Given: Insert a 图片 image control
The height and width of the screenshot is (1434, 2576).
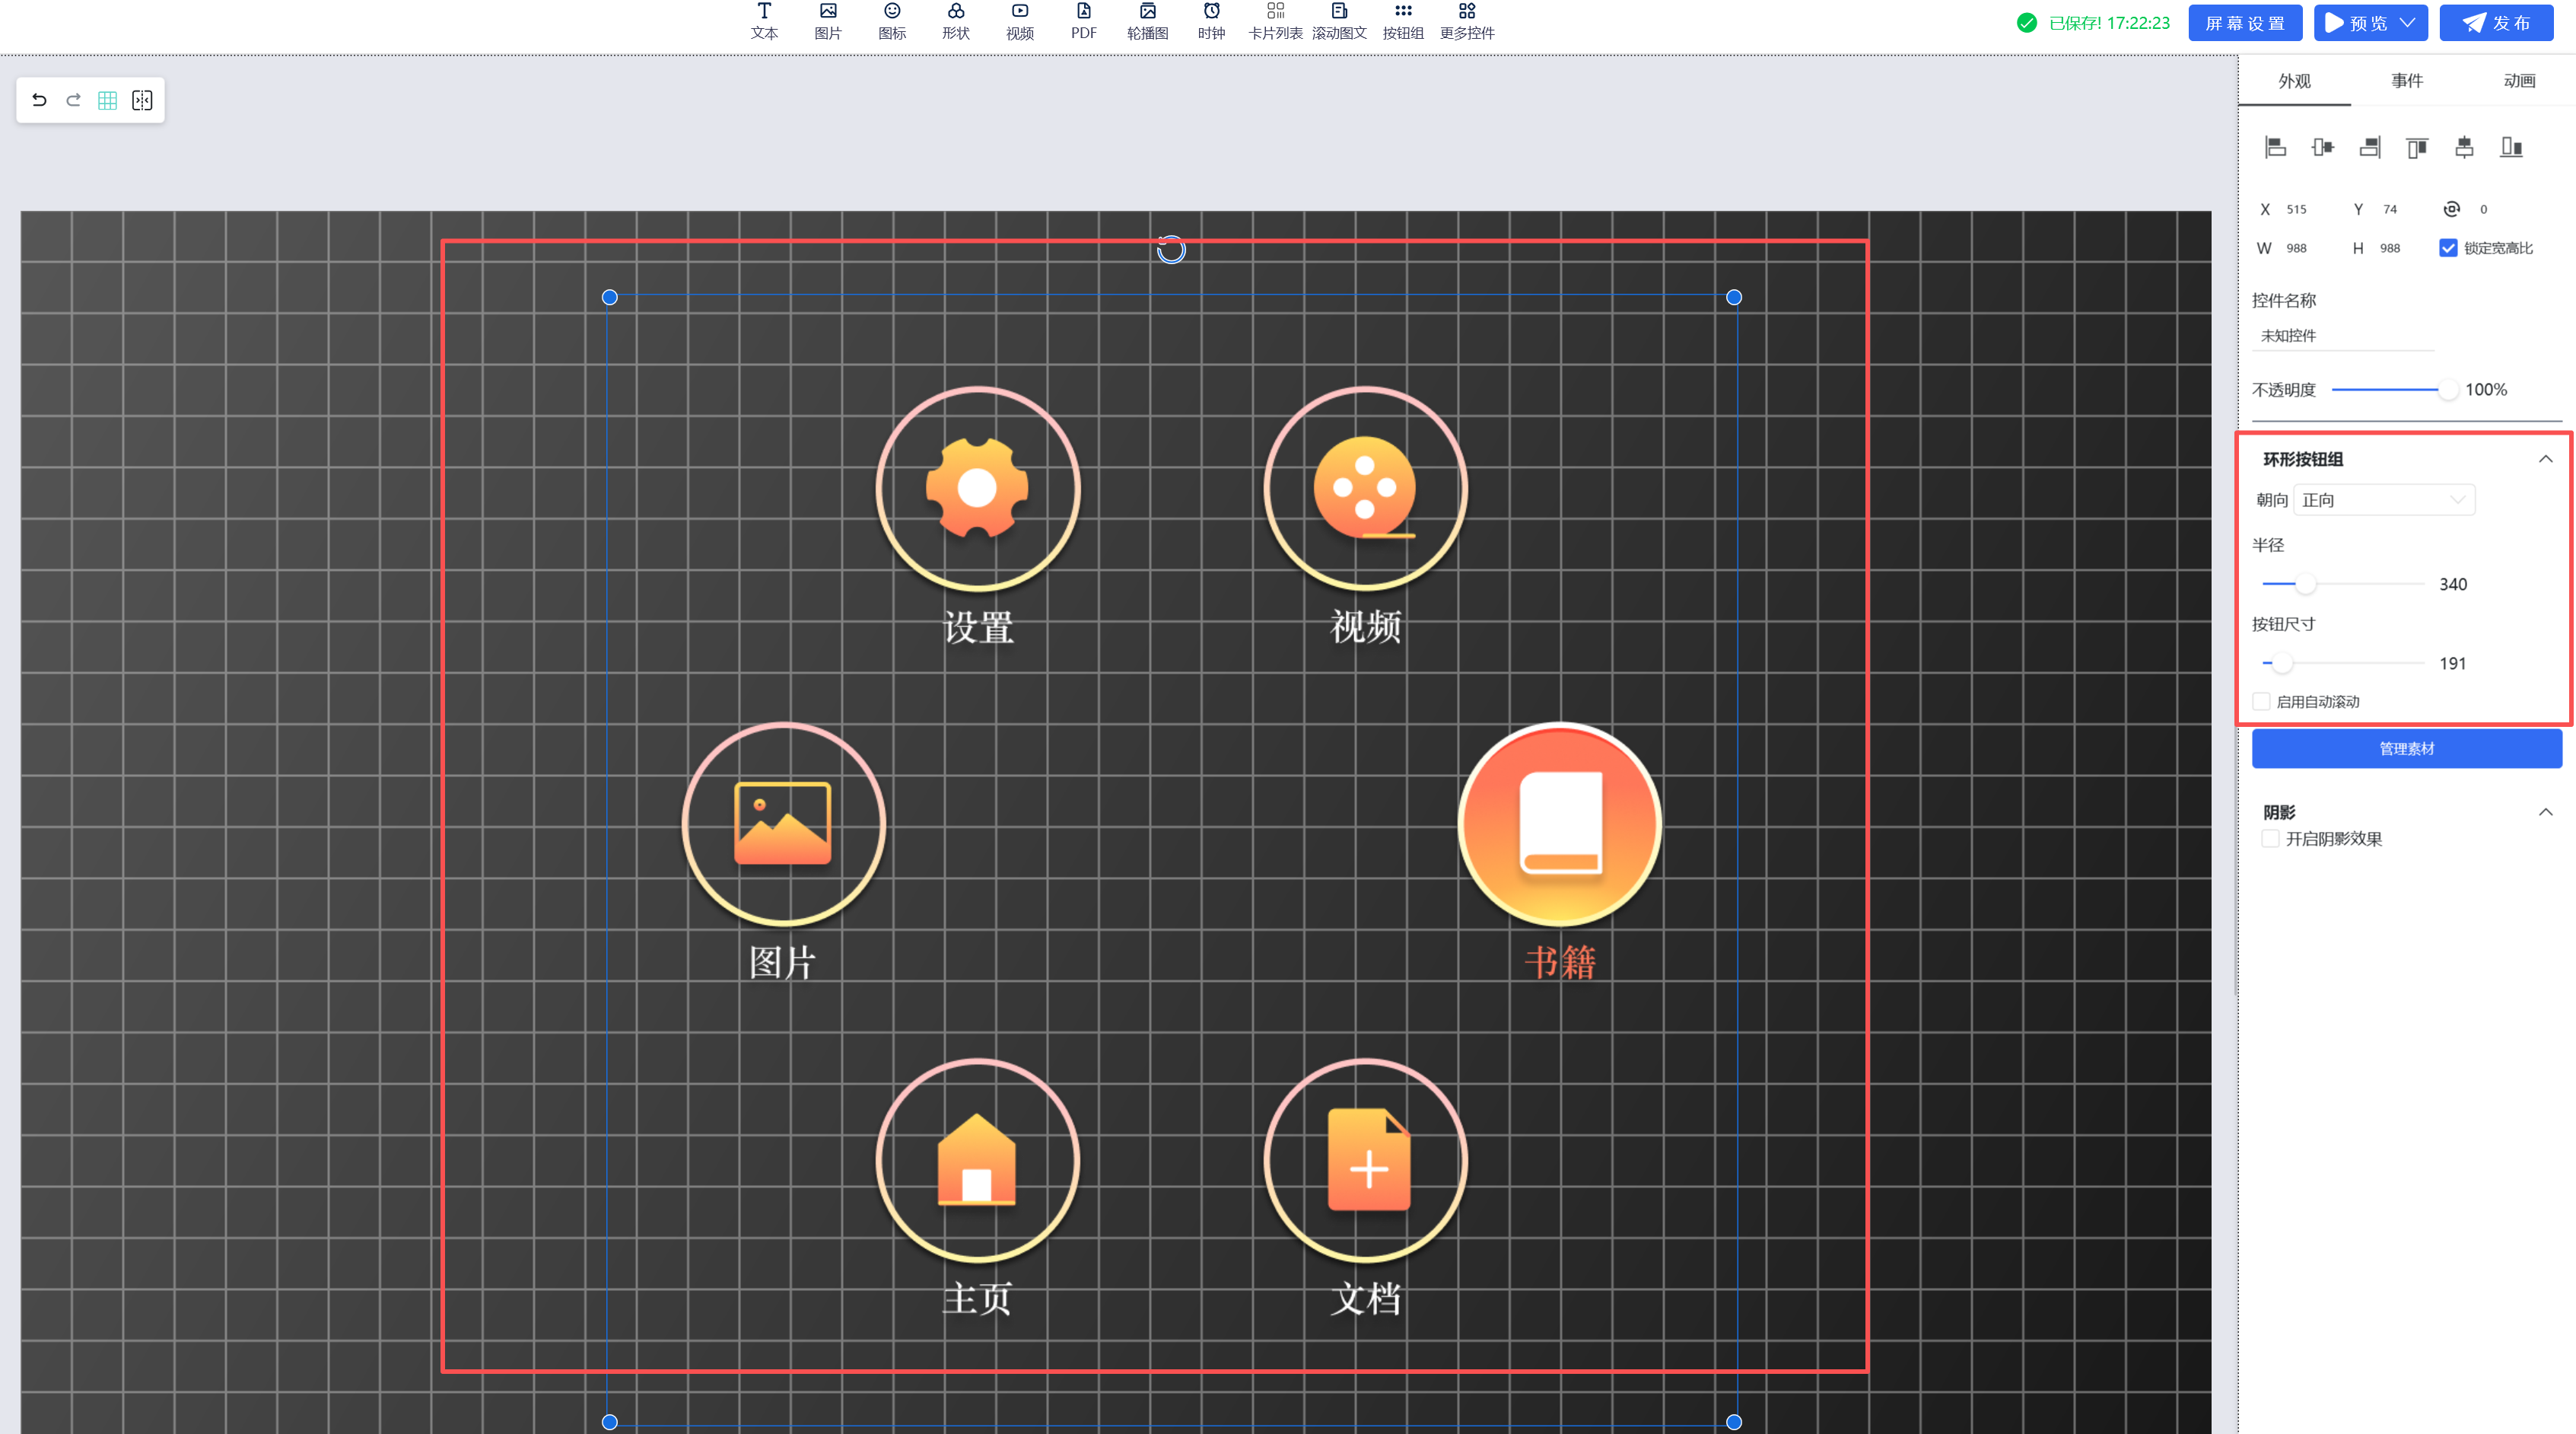Looking at the screenshot, I should (x=828, y=21).
